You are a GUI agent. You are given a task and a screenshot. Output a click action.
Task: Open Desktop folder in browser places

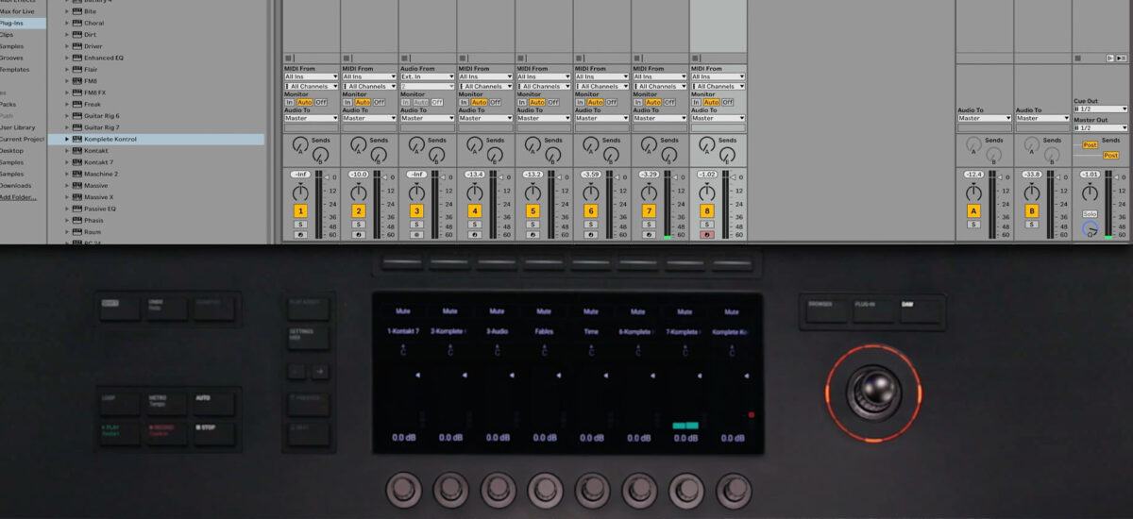[11, 151]
